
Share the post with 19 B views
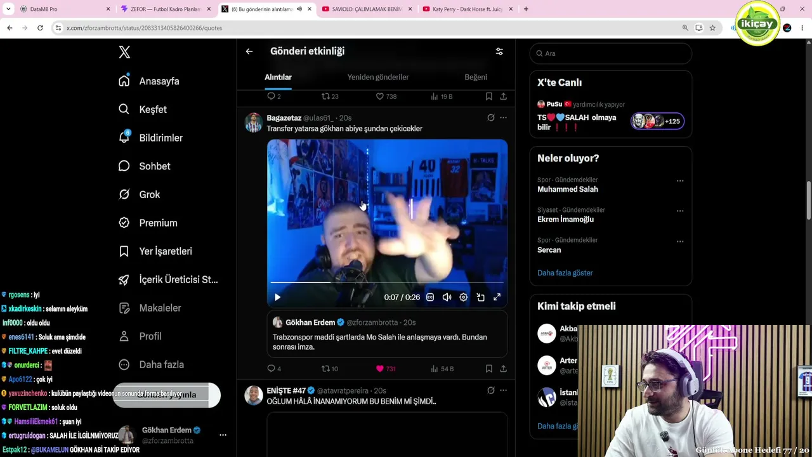pyautogui.click(x=503, y=96)
